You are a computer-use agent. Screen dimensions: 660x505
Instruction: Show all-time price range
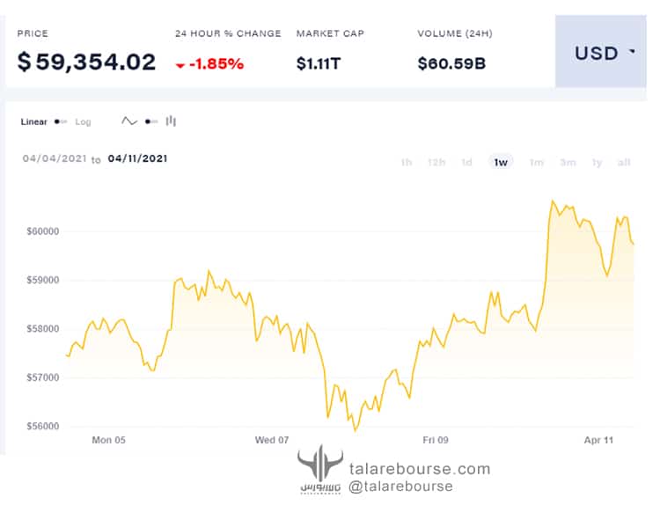pos(624,162)
